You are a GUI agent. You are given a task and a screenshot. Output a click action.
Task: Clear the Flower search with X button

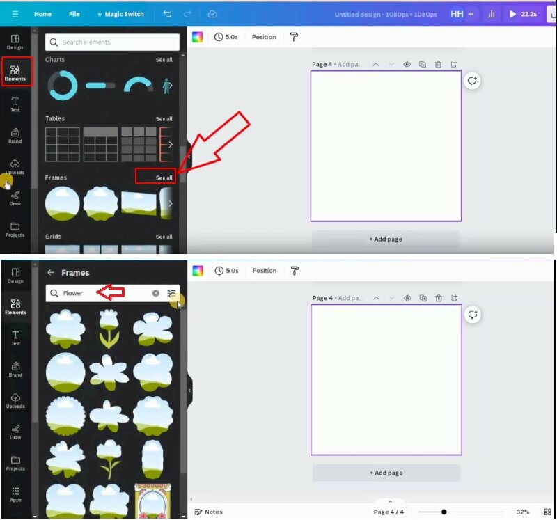coord(156,293)
